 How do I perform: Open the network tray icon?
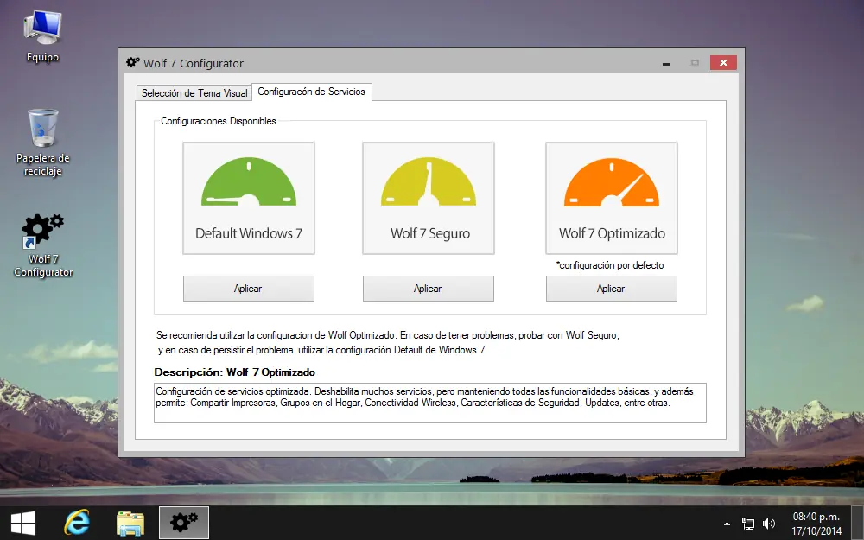point(747,524)
